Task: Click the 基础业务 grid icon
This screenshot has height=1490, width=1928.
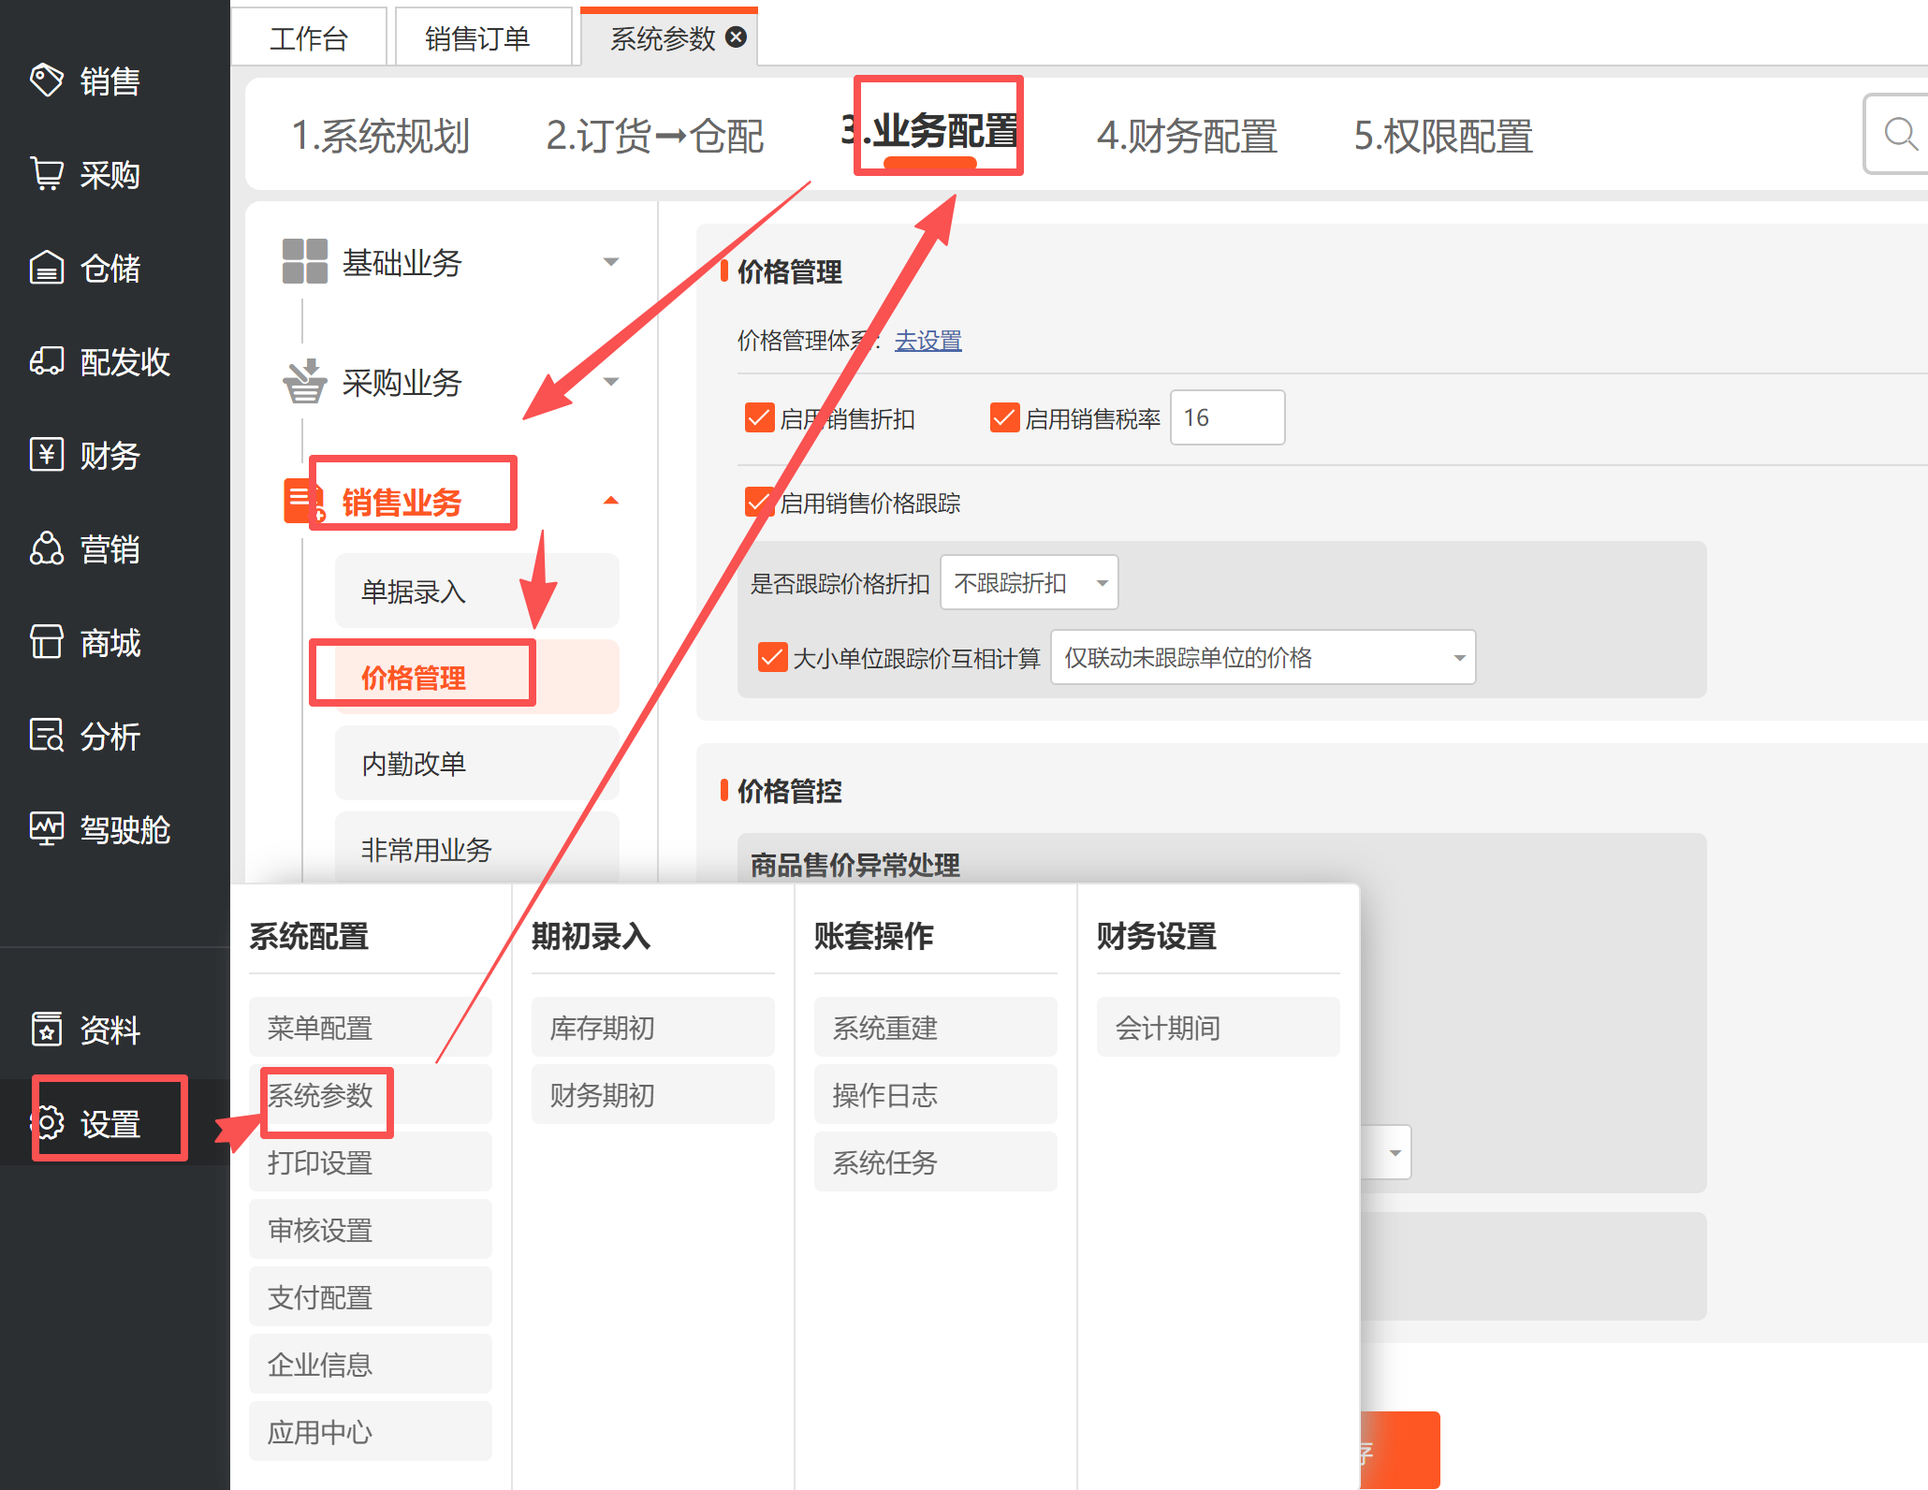Action: coord(305,261)
